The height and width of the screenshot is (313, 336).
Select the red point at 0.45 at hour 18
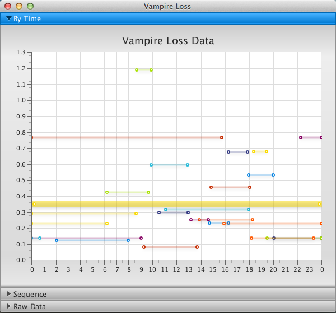point(250,187)
